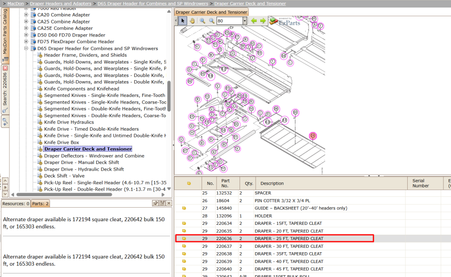Click the pin icon in notes panel
Viewport: 451px width, 277px height.
point(155,203)
